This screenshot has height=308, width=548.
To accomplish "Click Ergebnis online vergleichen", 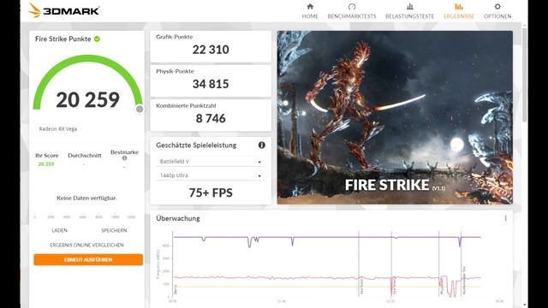I will (86, 246).
